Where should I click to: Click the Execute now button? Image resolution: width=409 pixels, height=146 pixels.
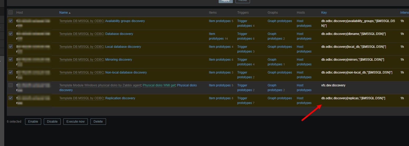tap(75, 122)
